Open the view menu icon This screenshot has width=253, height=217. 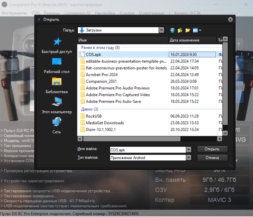click(x=197, y=30)
